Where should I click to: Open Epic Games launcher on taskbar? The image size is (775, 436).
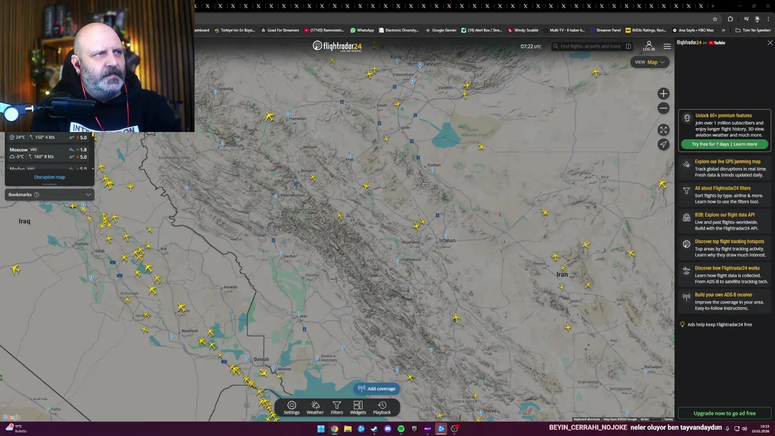click(414, 429)
